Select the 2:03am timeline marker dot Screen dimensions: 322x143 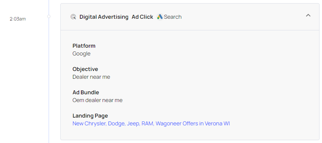[x=49, y=16]
